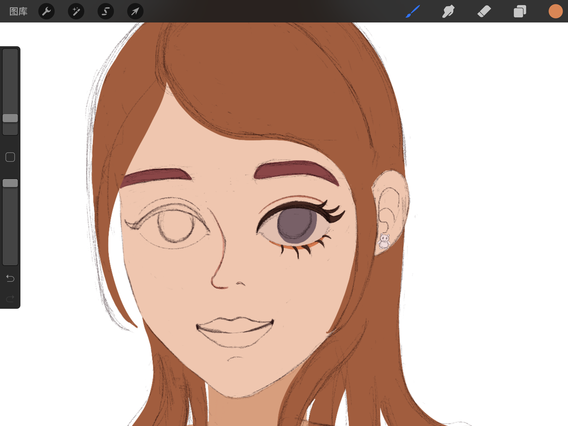Viewport: 568px width, 426px height.
Task: Select the Smudge tool
Action: click(x=448, y=11)
